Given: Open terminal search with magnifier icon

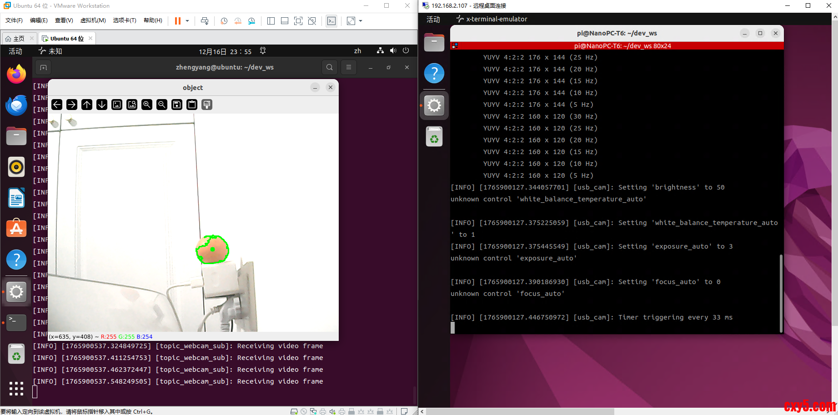Looking at the screenshot, I should pyautogui.click(x=330, y=67).
